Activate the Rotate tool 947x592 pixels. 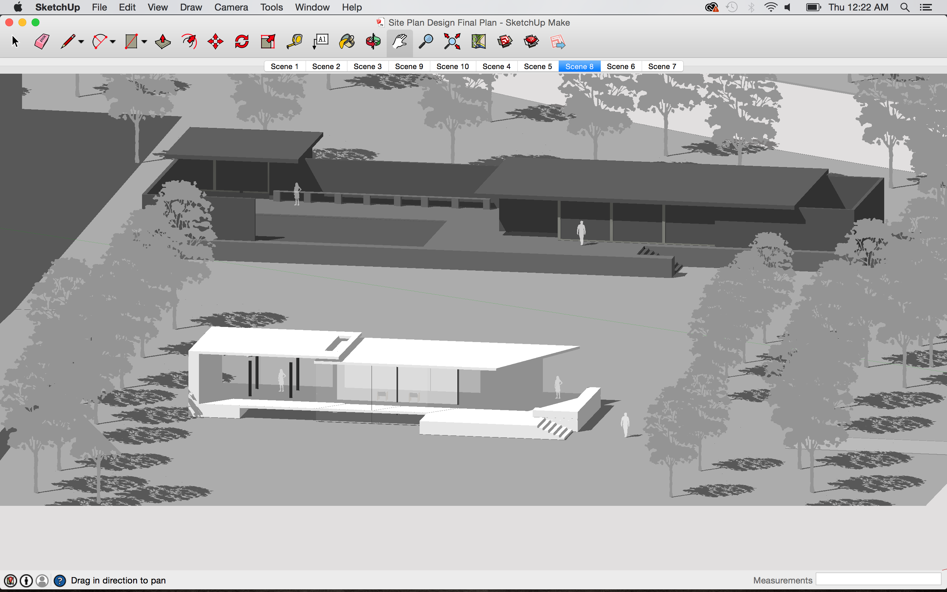coord(242,41)
